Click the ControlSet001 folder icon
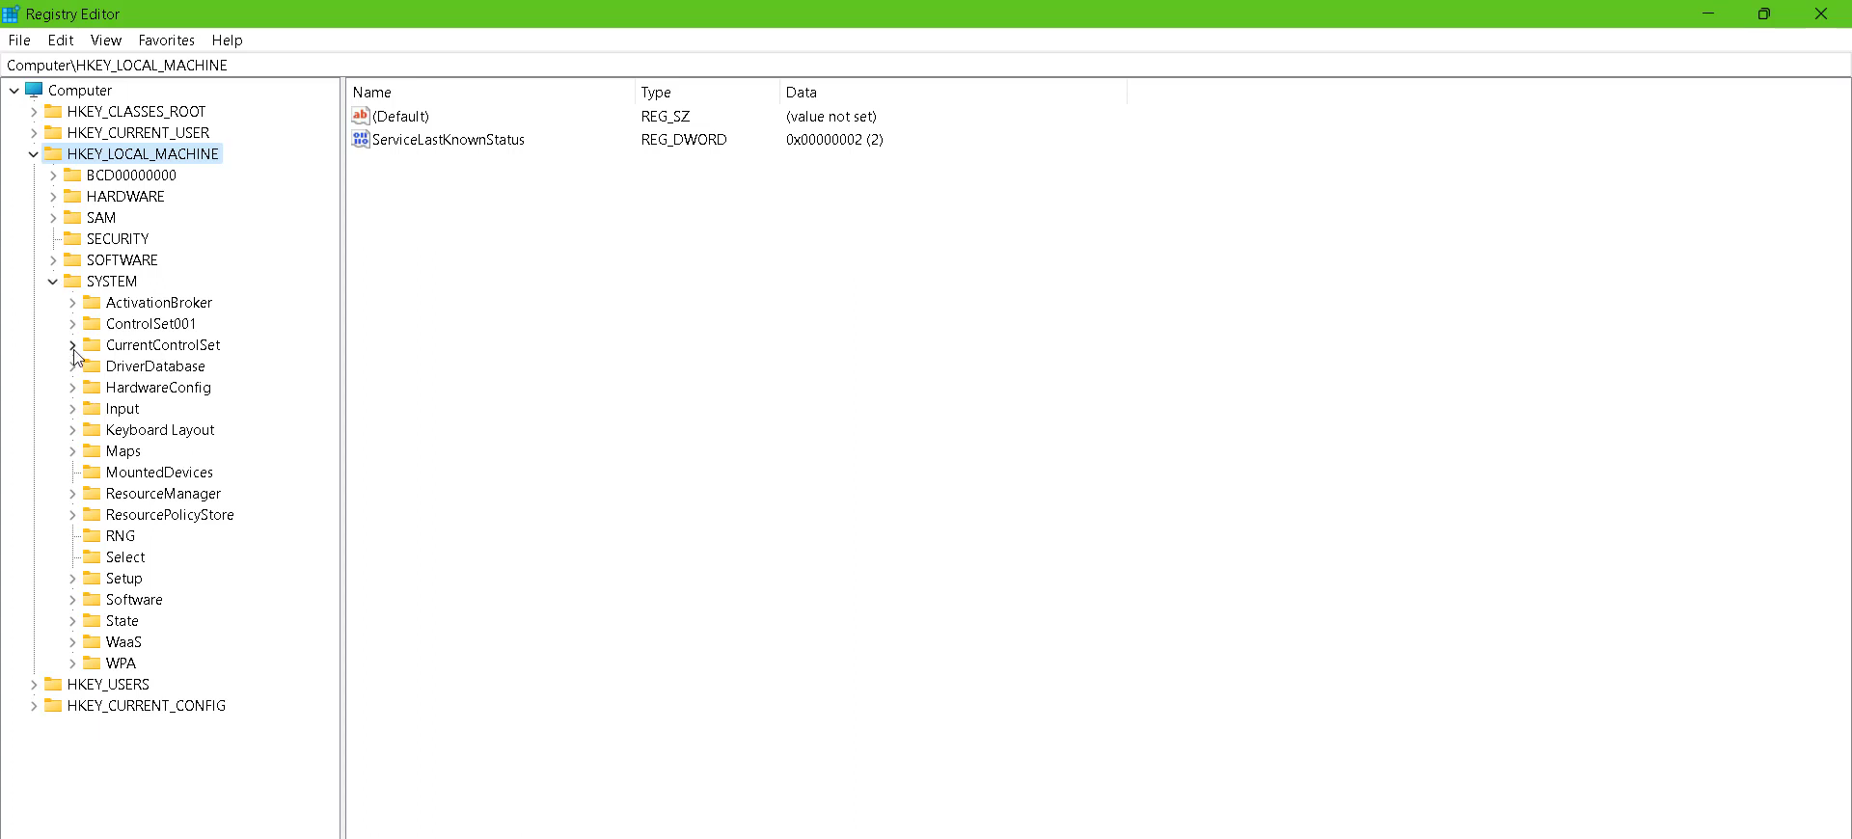 pyautogui.click(x=92, y=323)
